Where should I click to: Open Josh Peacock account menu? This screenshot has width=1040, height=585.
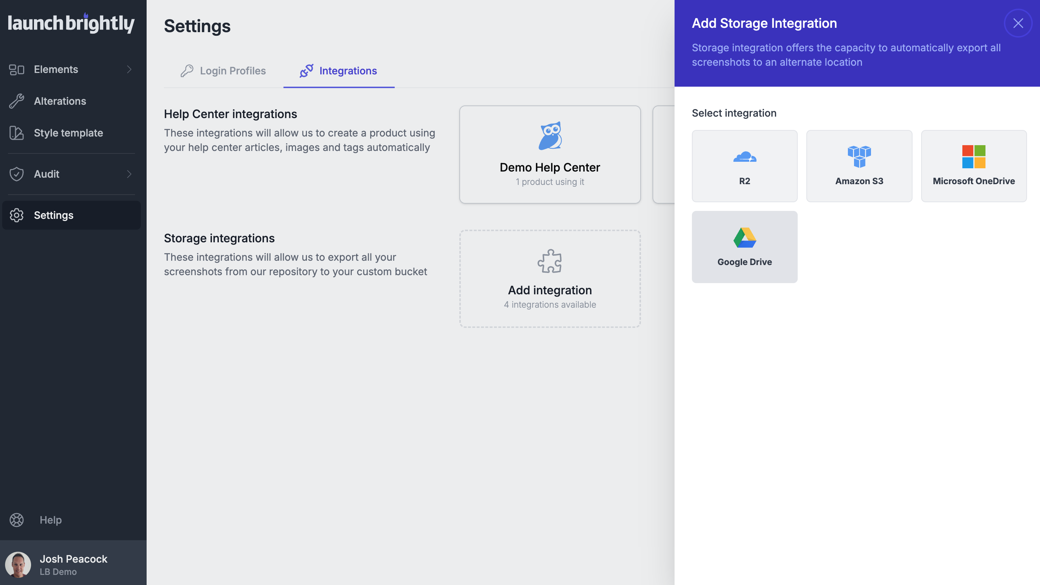tap(73, 564)
